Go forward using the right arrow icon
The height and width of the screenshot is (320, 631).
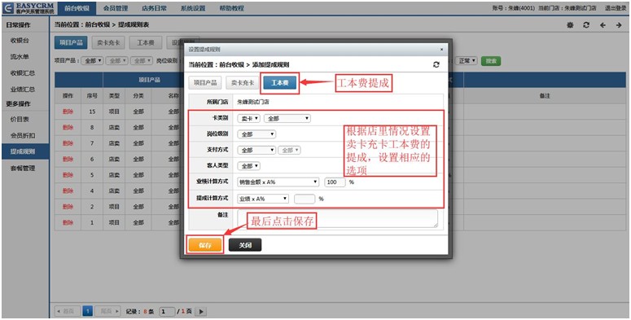click(x=619, y=25)
